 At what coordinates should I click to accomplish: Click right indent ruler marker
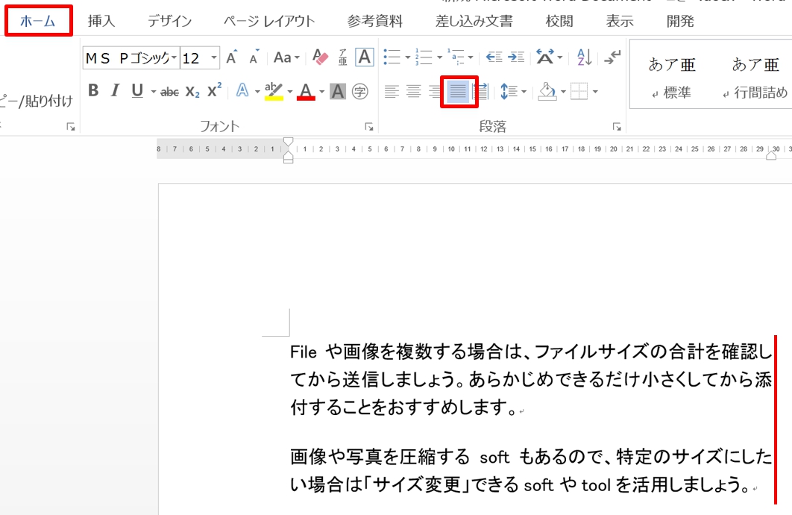coord(771,156)
